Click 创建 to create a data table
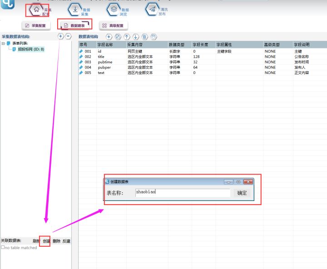 pyautogui.click(x=46, y=241)
